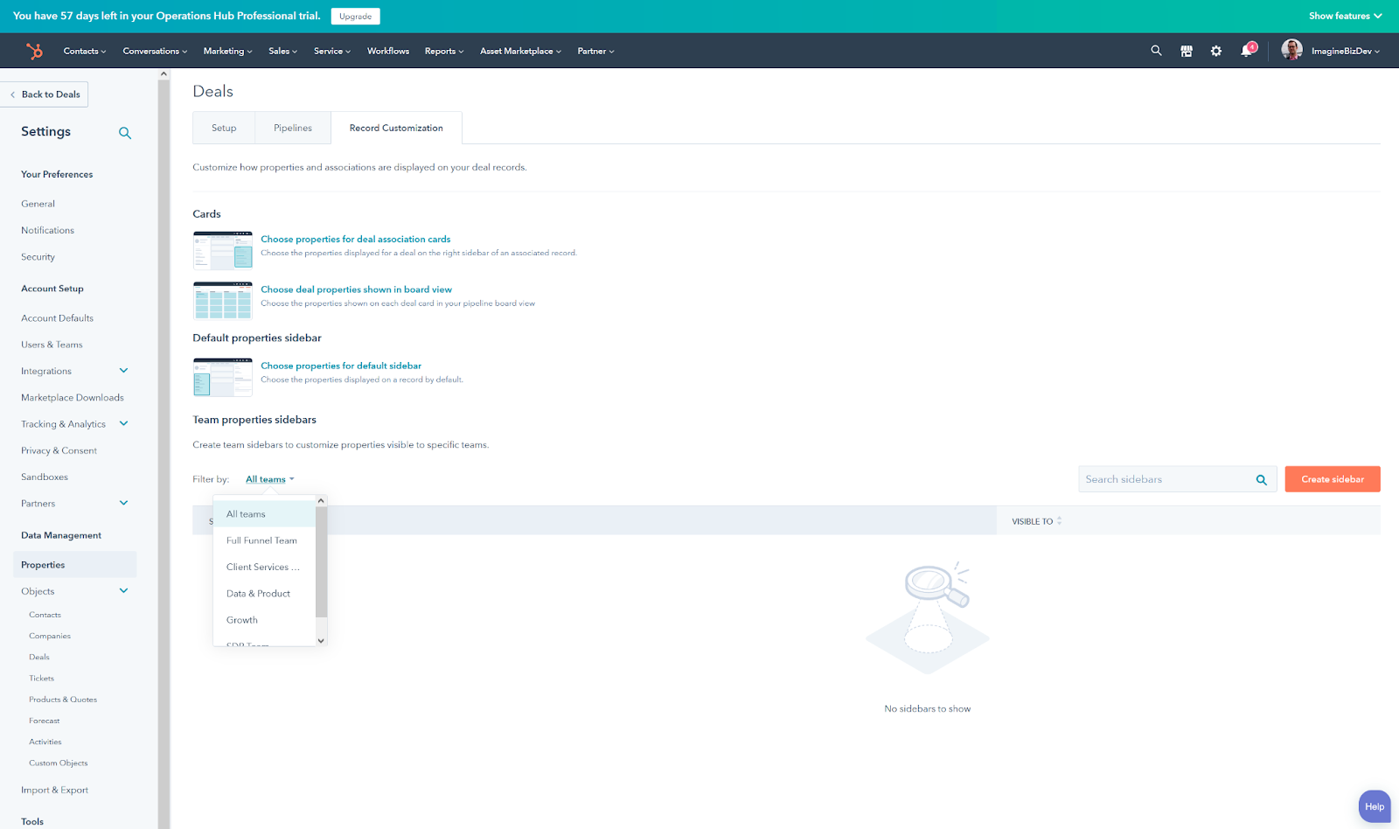Collapse the Objects section
This screenshot has height=829, width=1399.
124,591
